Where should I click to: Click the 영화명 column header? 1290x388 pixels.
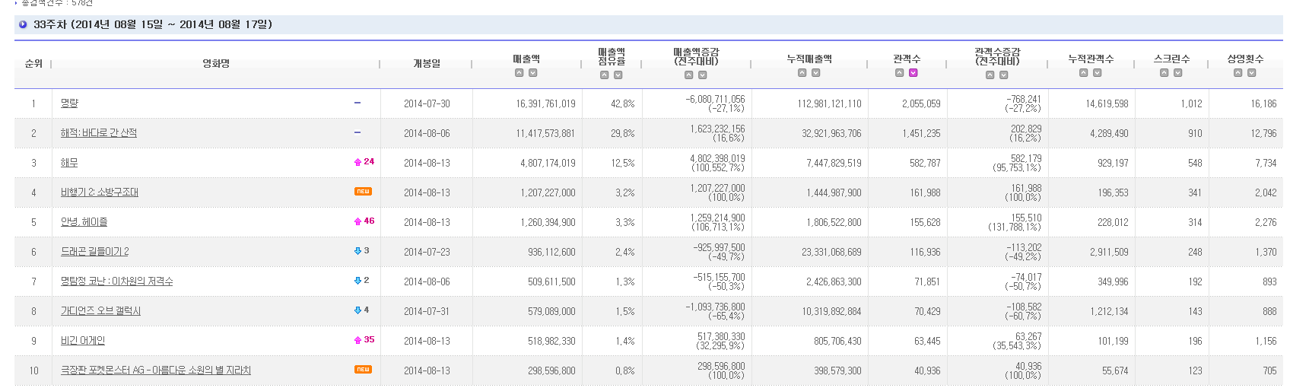tap(216, 64)
